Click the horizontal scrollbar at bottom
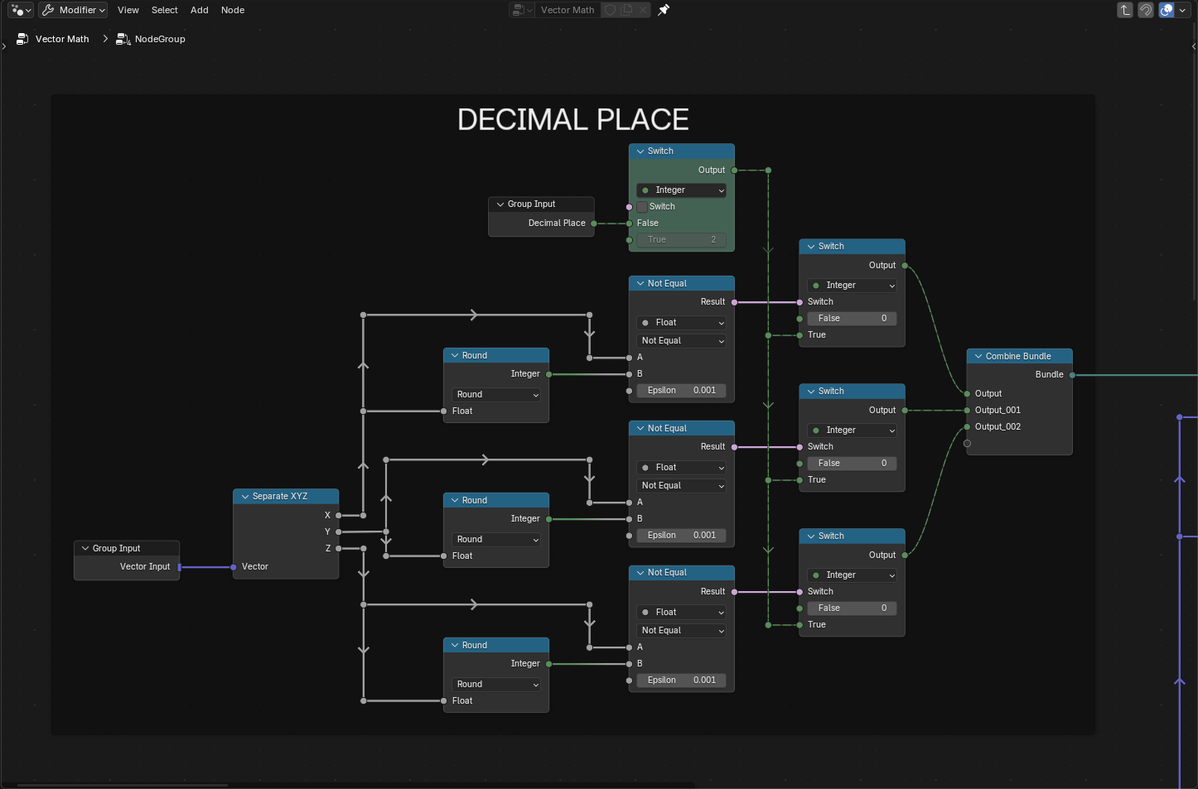1198x789 pixels. click(123, 785)
